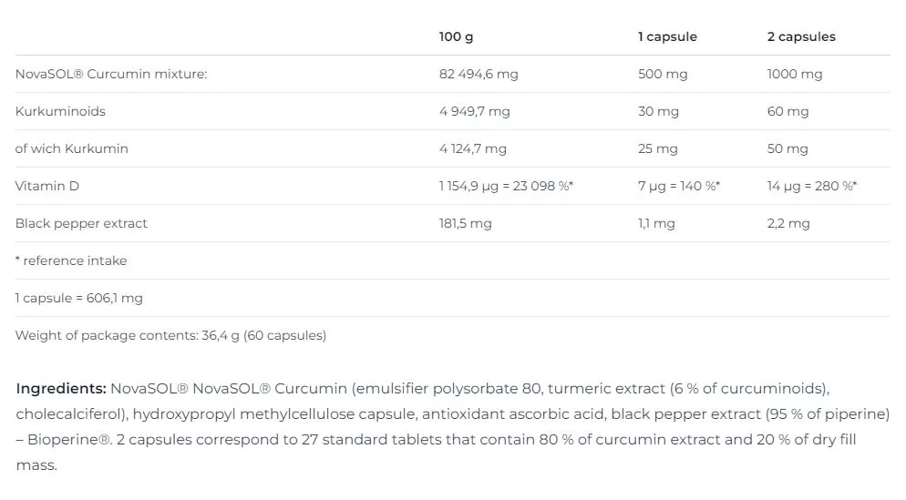Select the Vitamin D row label
Image resolution: width=906 pixels, height=500 pixels.
(47, 186)
